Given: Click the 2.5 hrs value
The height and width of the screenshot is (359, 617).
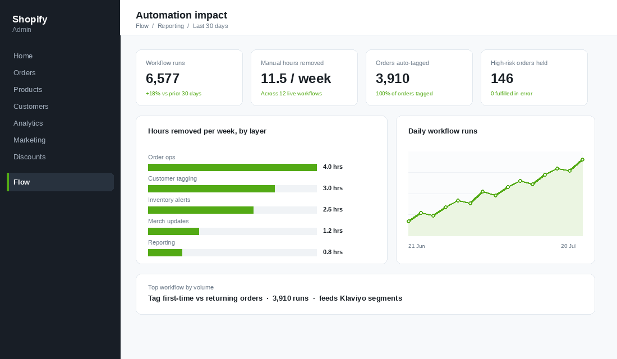Looking at the screenshot, I should [x=333, y=209].
